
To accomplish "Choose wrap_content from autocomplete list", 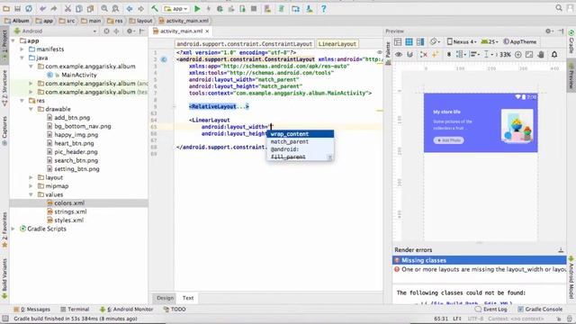I will tap(300, 134).
